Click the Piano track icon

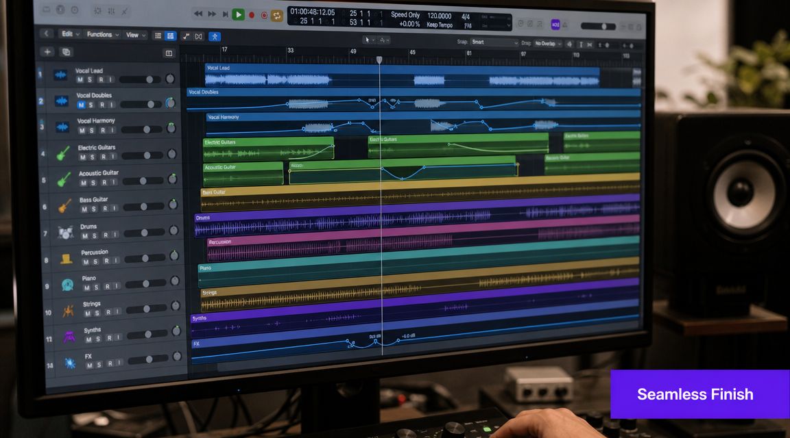point(67,285)
